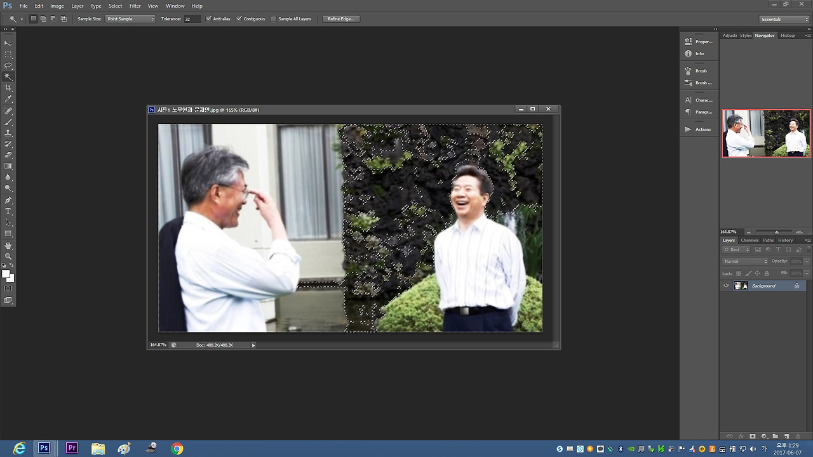Select the Brush tool in the toolbox

(x=8, y=122)
